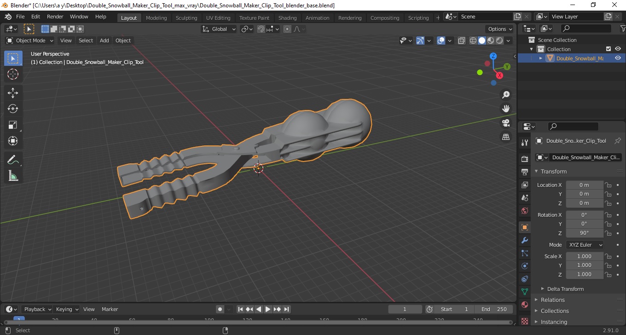Open Global transform orientation dropdown

(219, 29)
